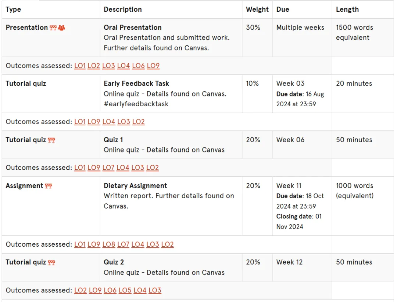Open LO1 link under Quiz 1 outcomes
The width and height of the screenshot is (397, 302).
[80, 168]
